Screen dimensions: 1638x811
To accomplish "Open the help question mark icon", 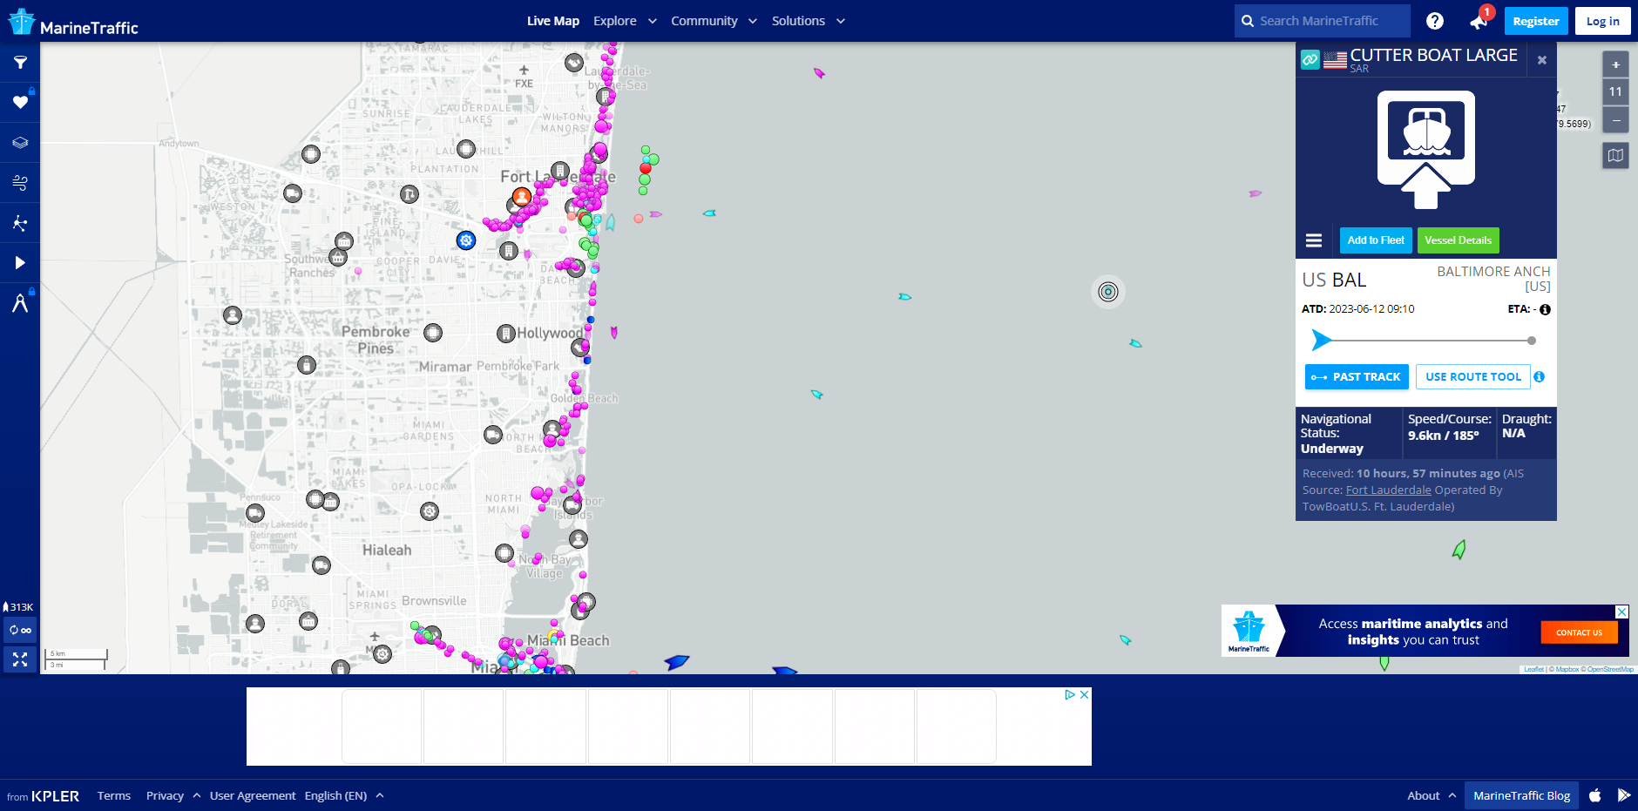I will tap(1435, 21).
